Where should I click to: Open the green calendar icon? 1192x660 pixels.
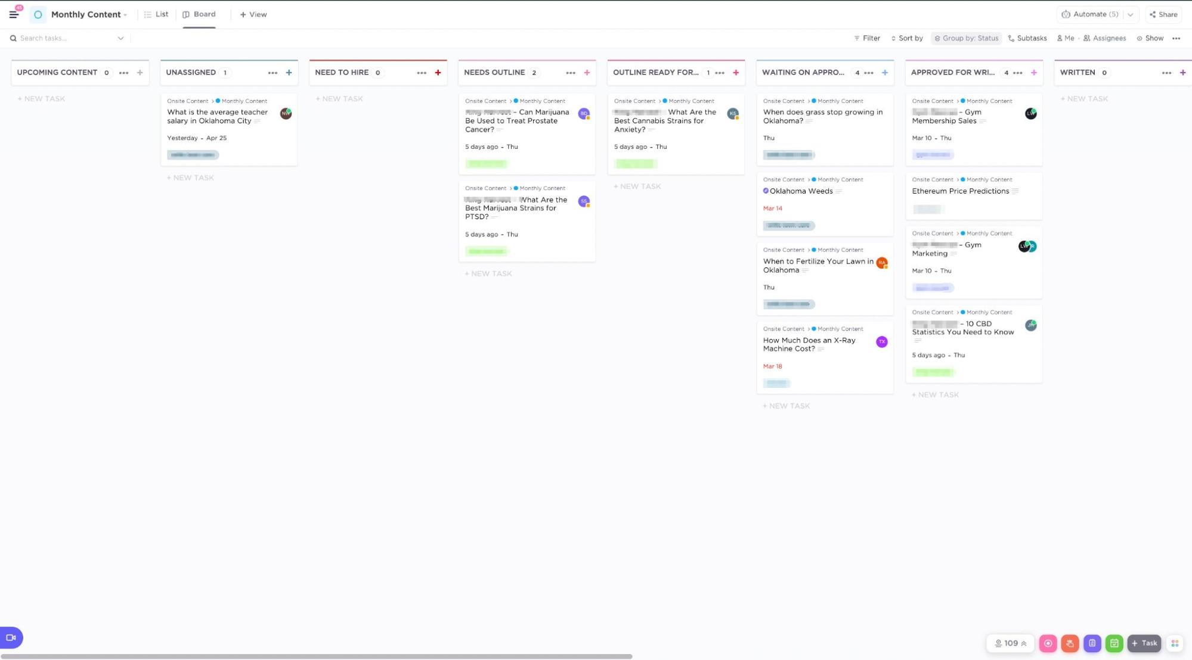pyautogui.click(x=1114, y=643)
